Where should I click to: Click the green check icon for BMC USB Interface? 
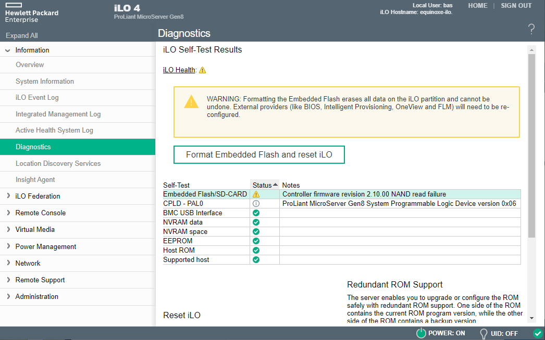(x=257, y=213)
